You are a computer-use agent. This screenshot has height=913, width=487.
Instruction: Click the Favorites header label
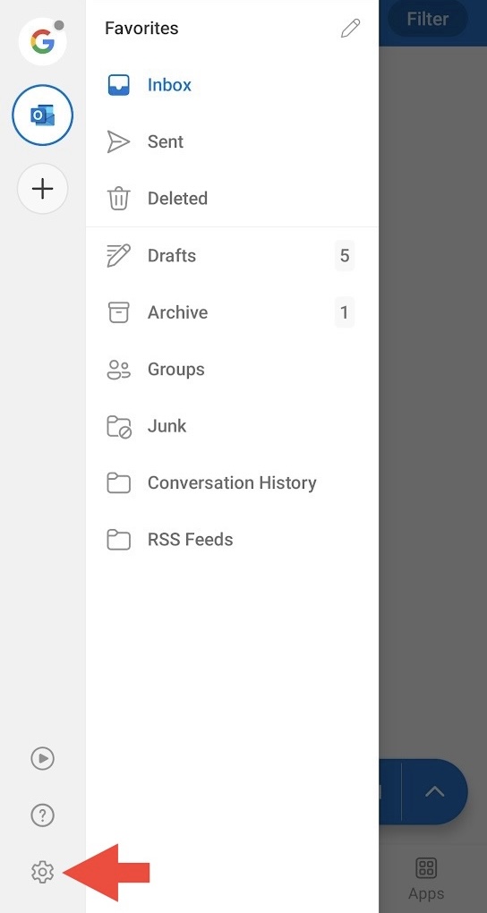coord(141,28)
